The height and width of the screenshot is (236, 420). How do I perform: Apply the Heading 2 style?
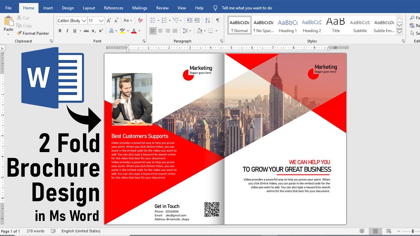(312, 25)
